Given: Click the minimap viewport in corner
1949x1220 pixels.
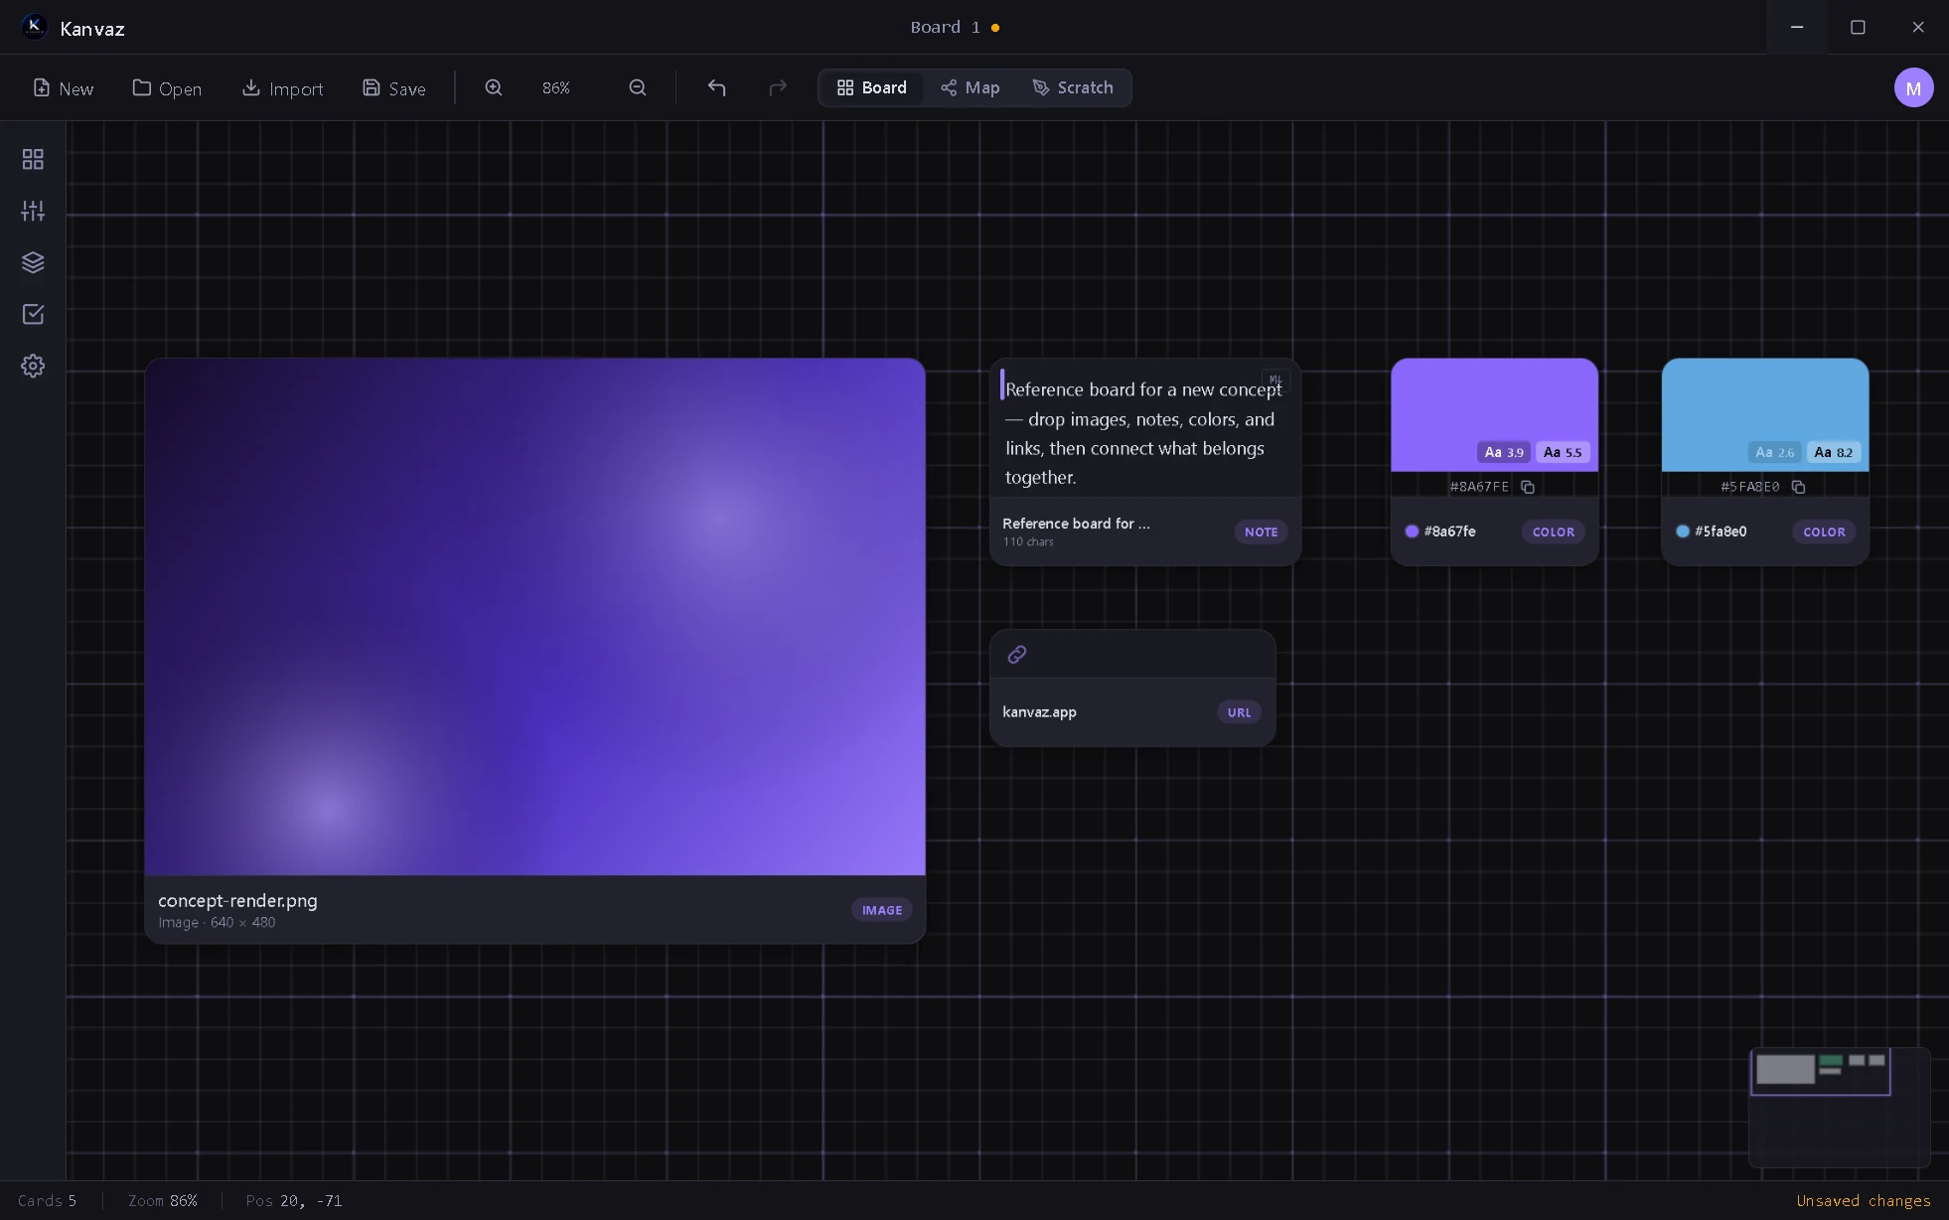Looking at the screenshot, I should point(1820,1072).
